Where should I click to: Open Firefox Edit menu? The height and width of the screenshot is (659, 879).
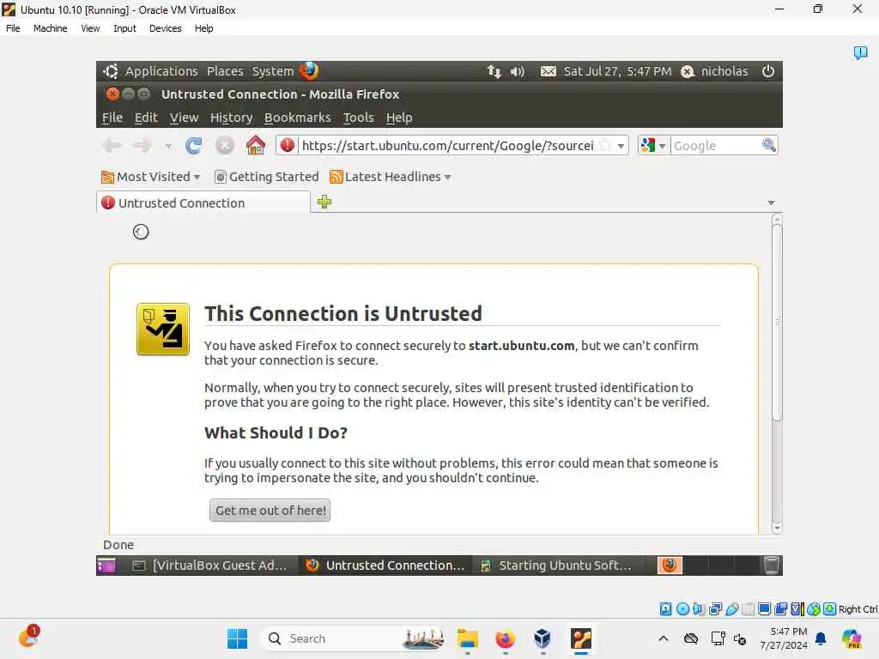(146, 118)
